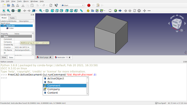
Task: Open a file using the folder icon
Action: 8,5
